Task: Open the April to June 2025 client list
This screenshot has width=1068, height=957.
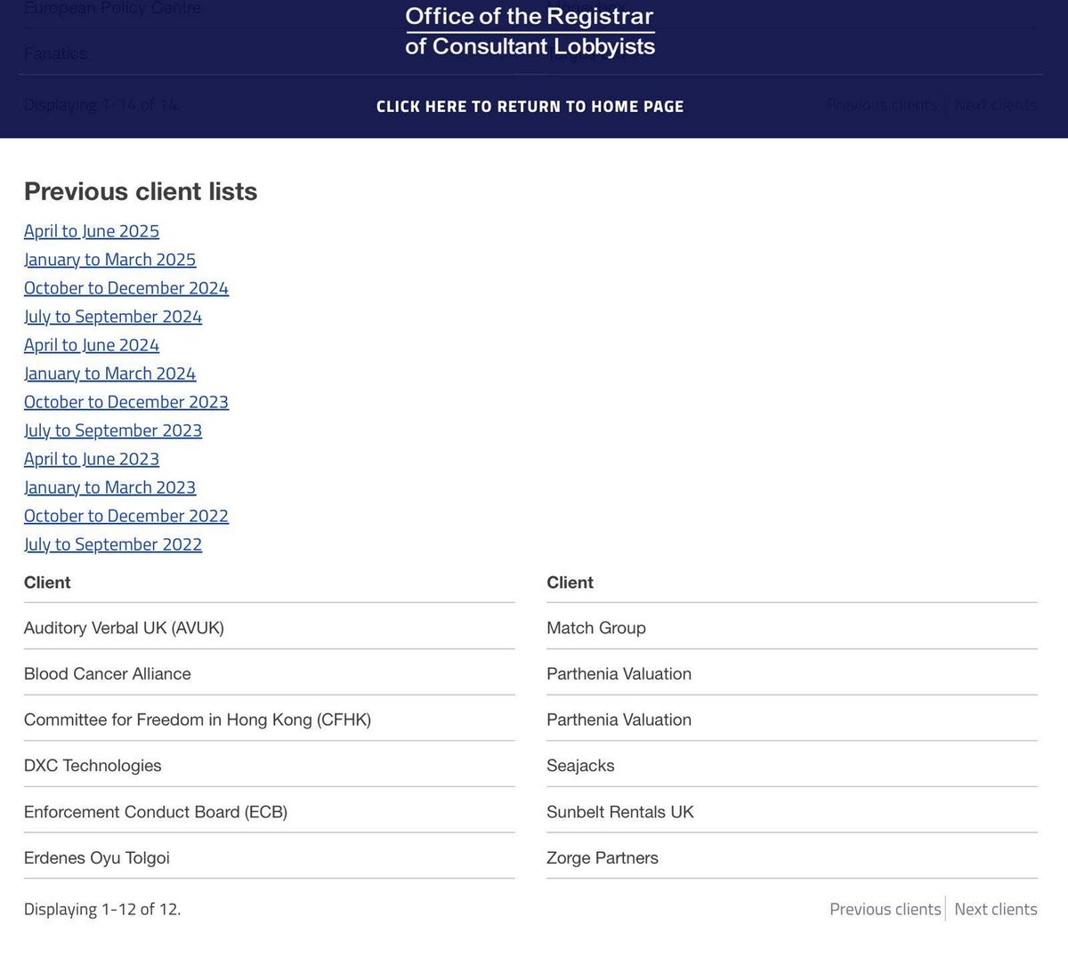Action: (x=92, y=231)
